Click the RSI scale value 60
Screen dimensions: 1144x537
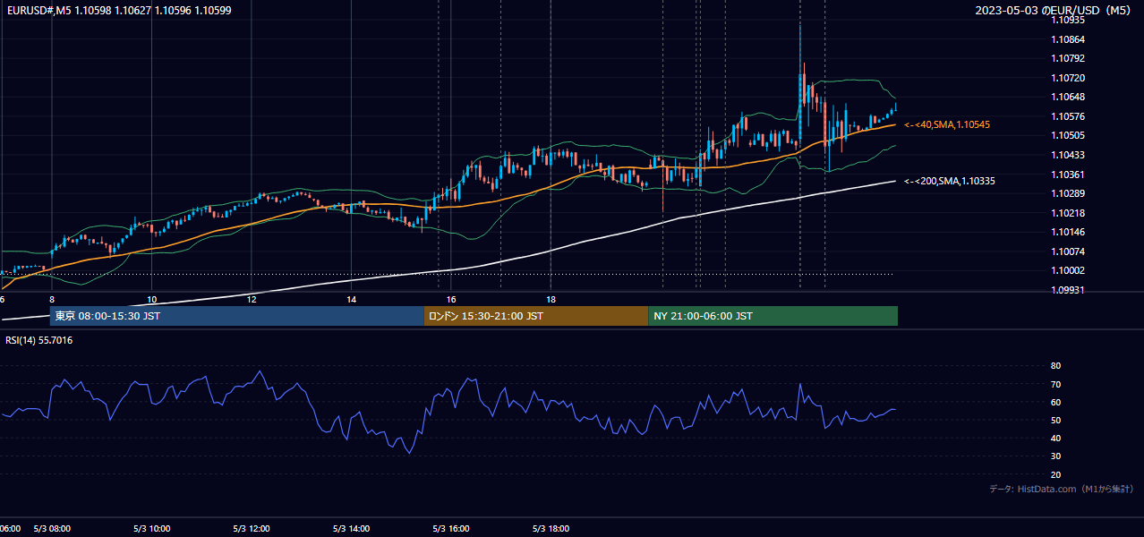(x=1055, y=402)
